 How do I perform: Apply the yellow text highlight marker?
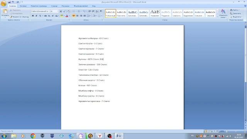click(62, 16)
